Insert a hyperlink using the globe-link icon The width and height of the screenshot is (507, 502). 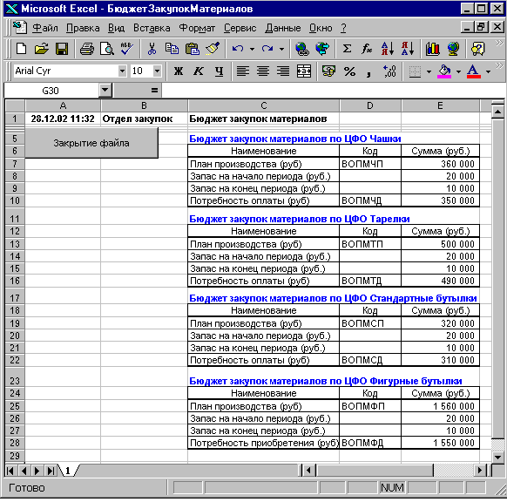(302, 49)
